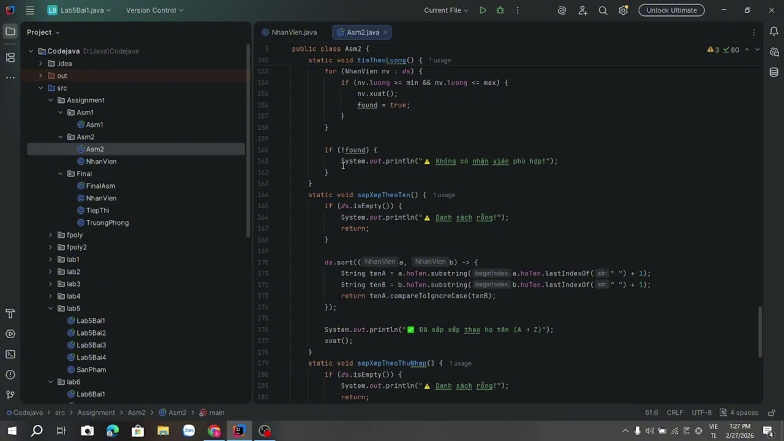Open Zalo from the taskbar
The image size is (784, 441).
(189, 431)
